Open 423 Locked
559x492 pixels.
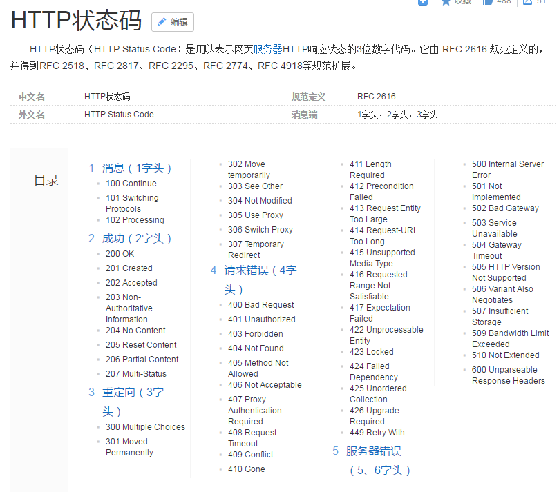372,352
